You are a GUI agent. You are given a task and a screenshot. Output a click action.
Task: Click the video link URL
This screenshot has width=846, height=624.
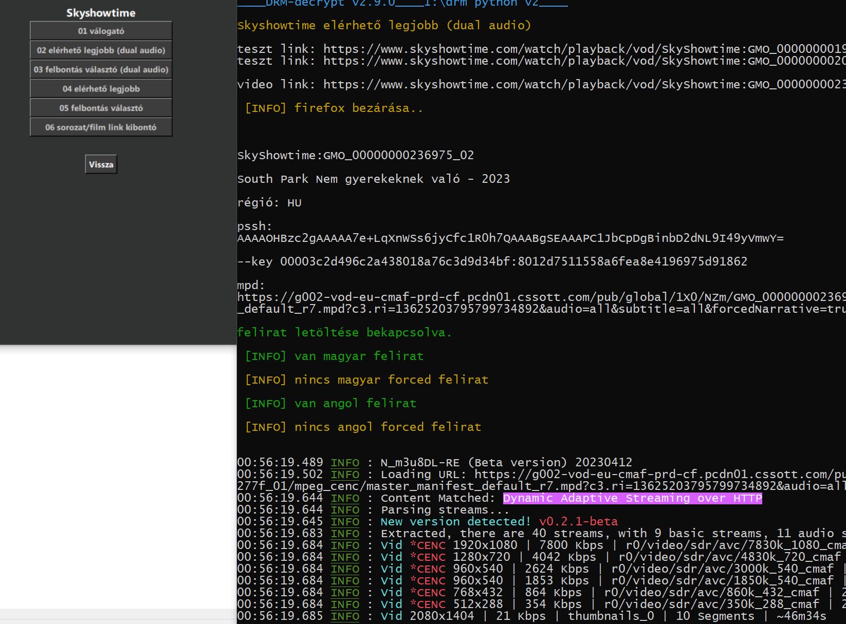click(584, 84)
